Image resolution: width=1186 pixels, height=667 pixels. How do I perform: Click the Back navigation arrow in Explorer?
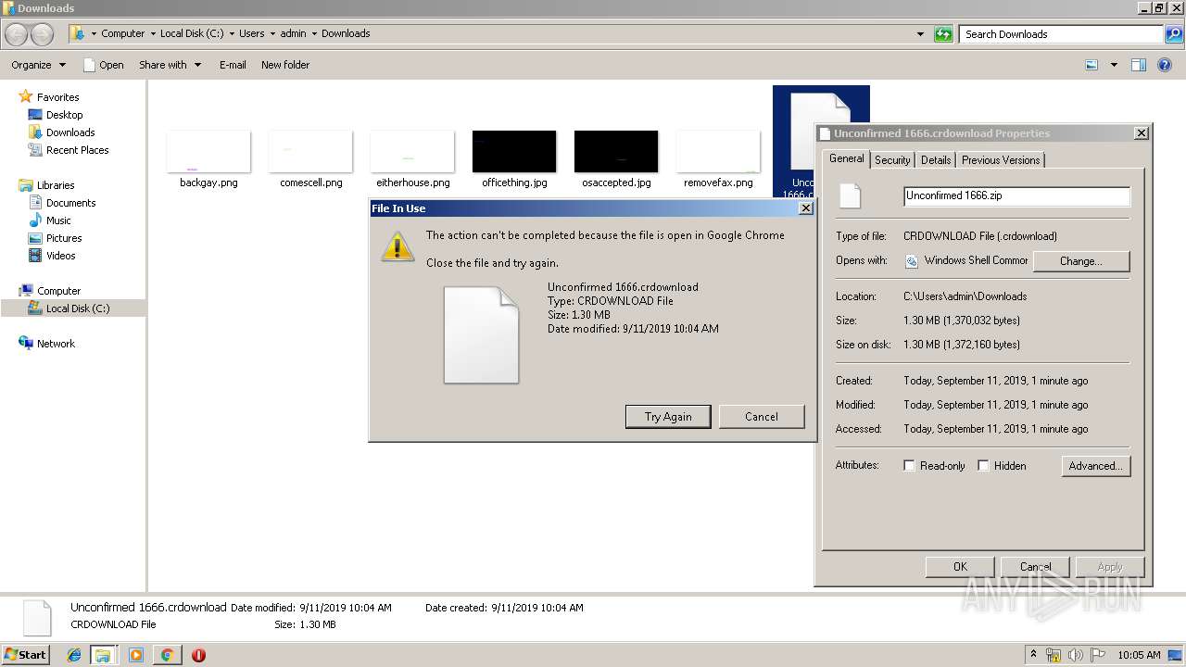click(x=17, y=34)
